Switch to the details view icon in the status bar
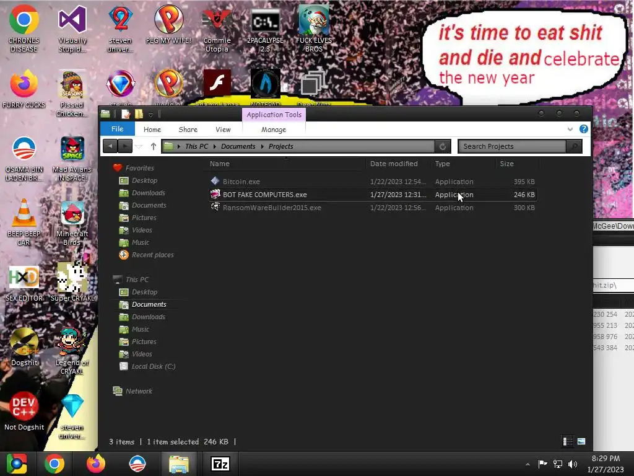634x476 pixels. (568, 441)
